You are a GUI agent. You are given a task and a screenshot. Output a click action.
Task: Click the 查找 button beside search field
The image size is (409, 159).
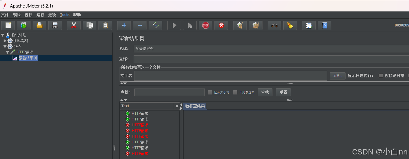coord(265,92)
